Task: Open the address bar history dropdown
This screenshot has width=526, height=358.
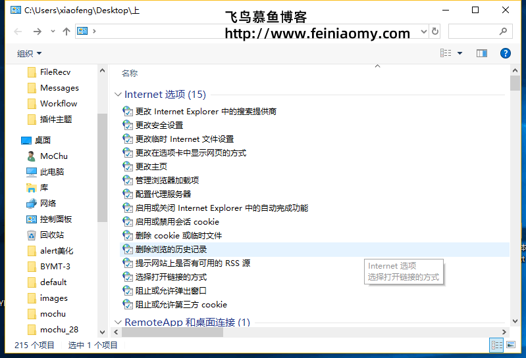Action: (x=424, y=32)
